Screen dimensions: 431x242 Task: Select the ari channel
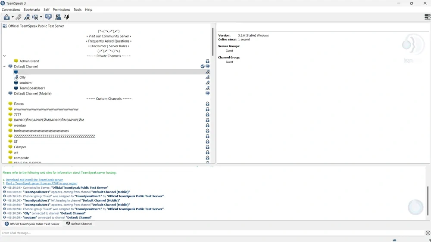pos(16,153)
